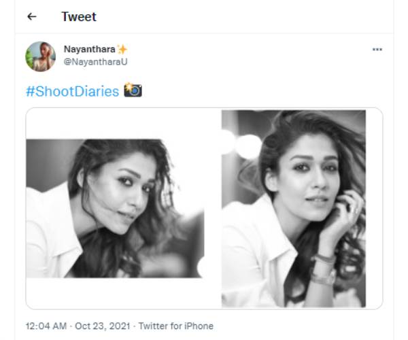Open the left black-and-white photo
The height and width of the screenshot is (340, 408).
pyautogui.click(x=114, y=207)
